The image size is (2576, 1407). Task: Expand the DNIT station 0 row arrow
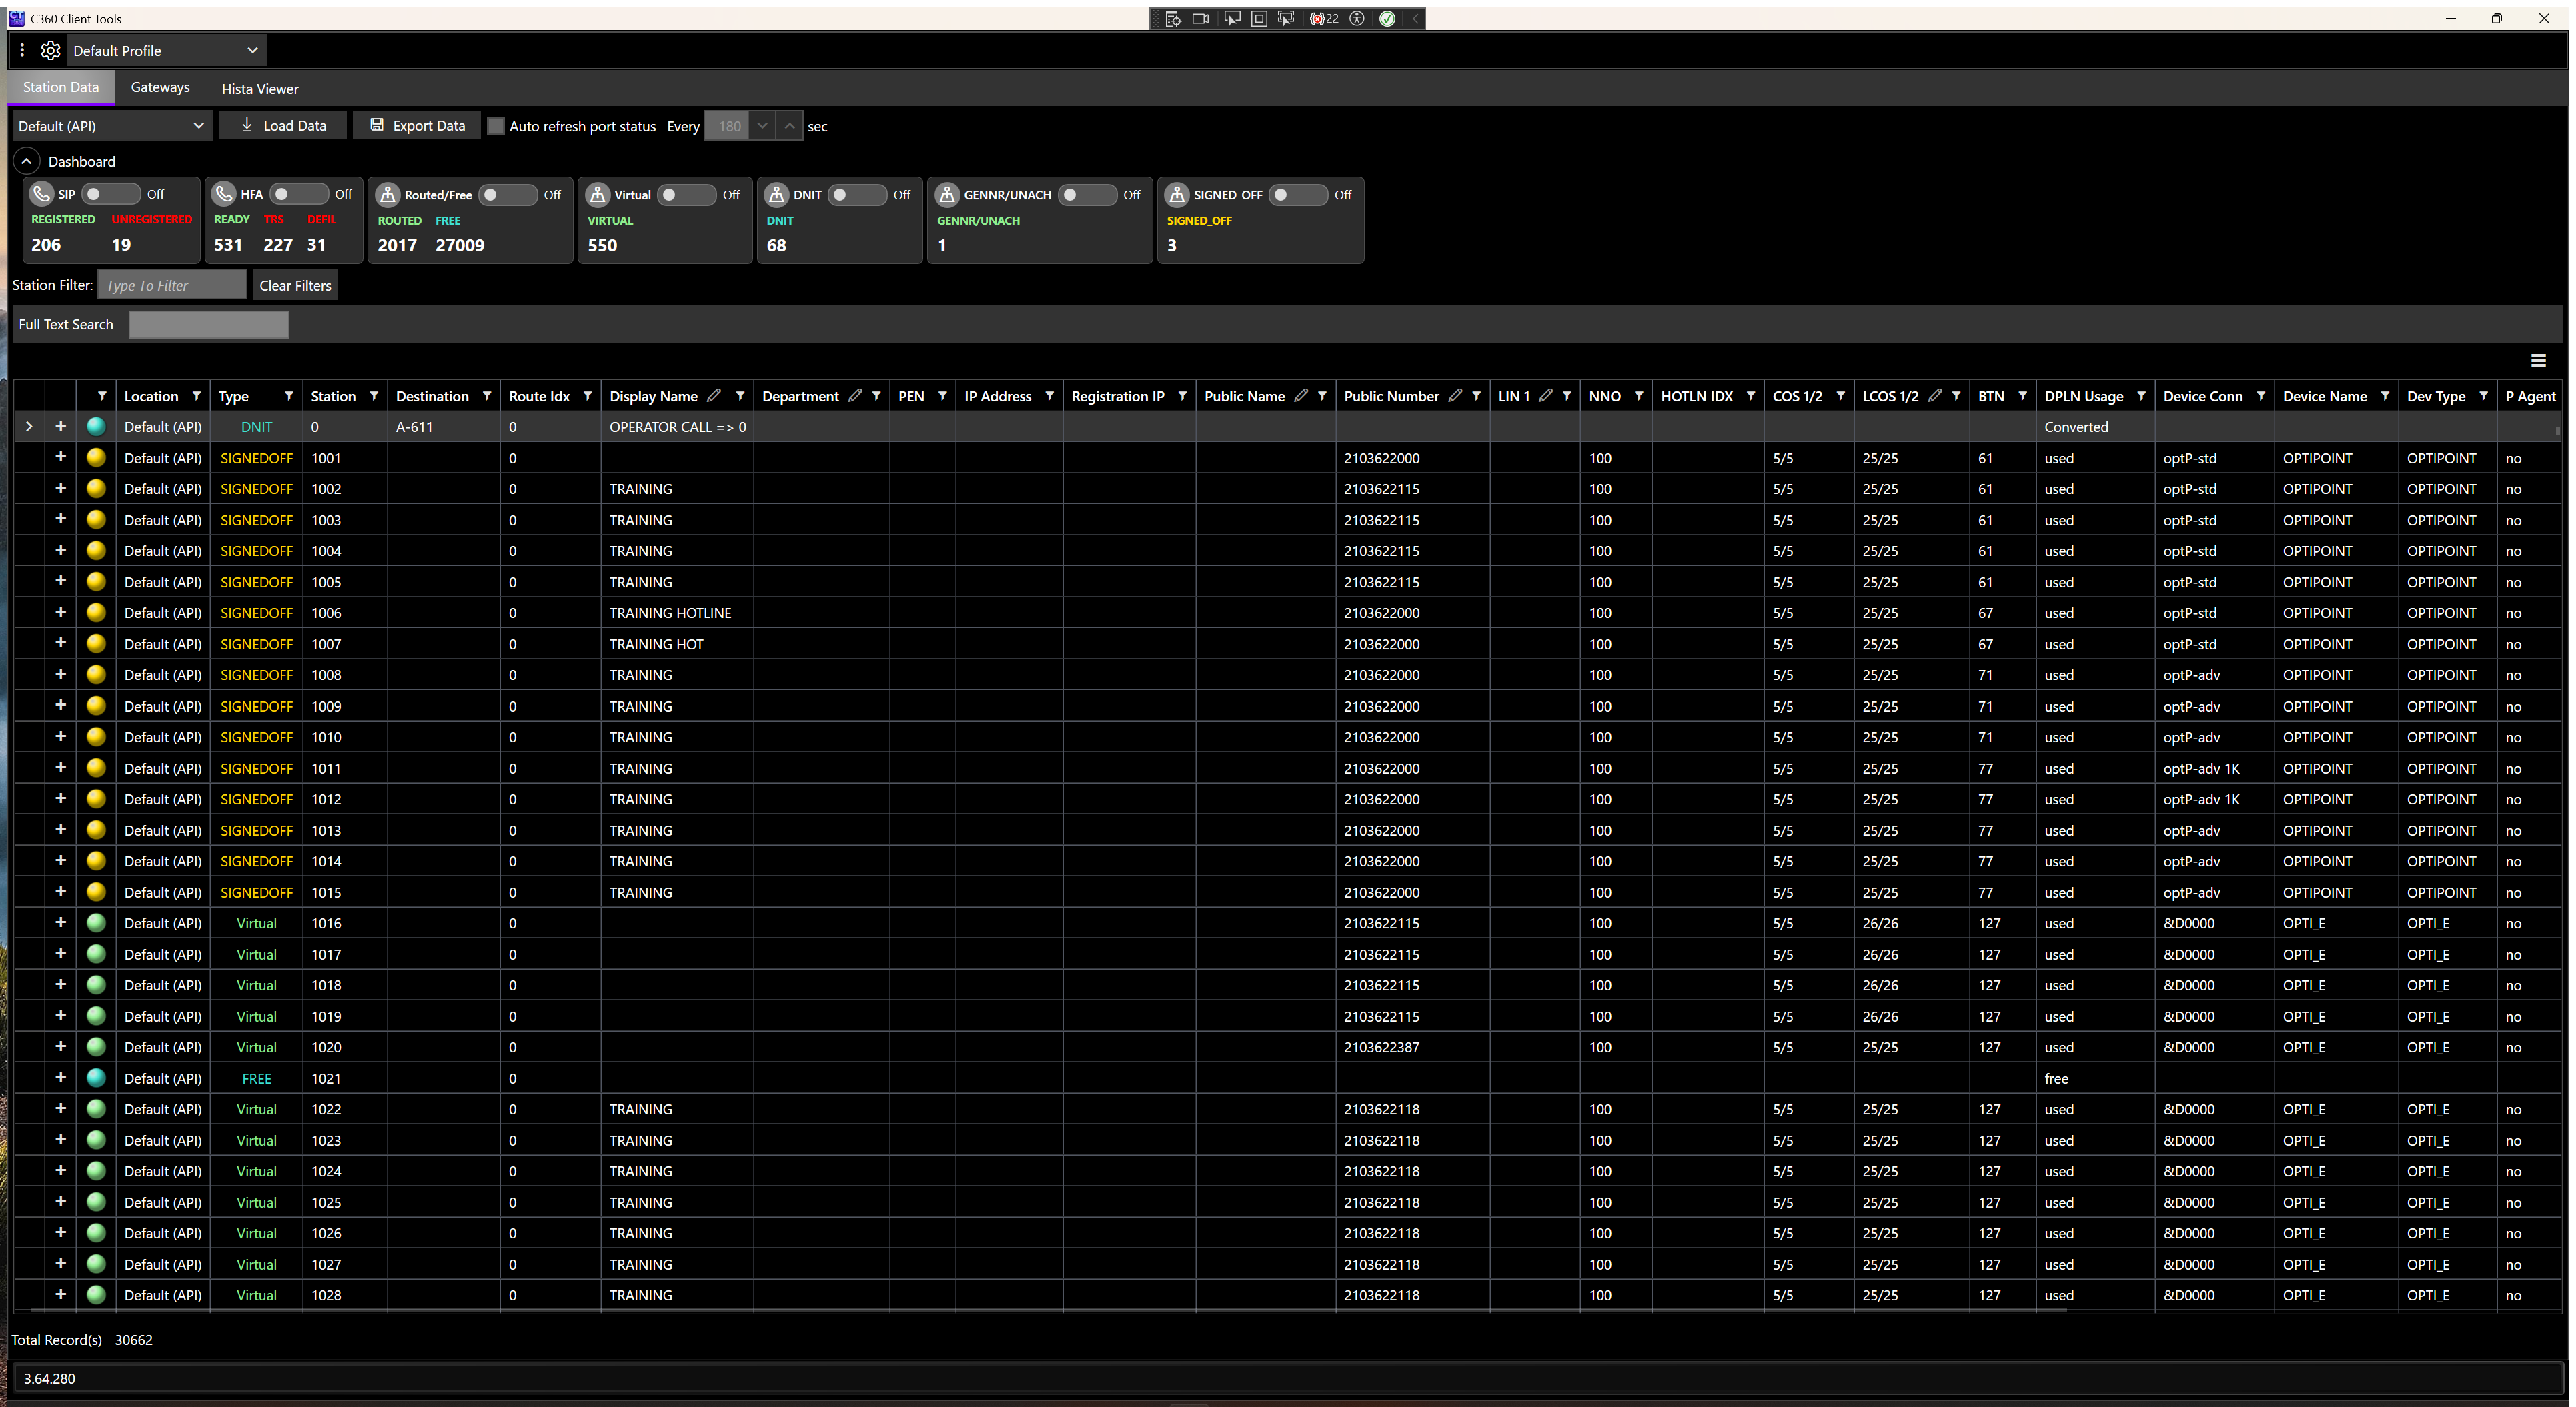tap(29, 426)
